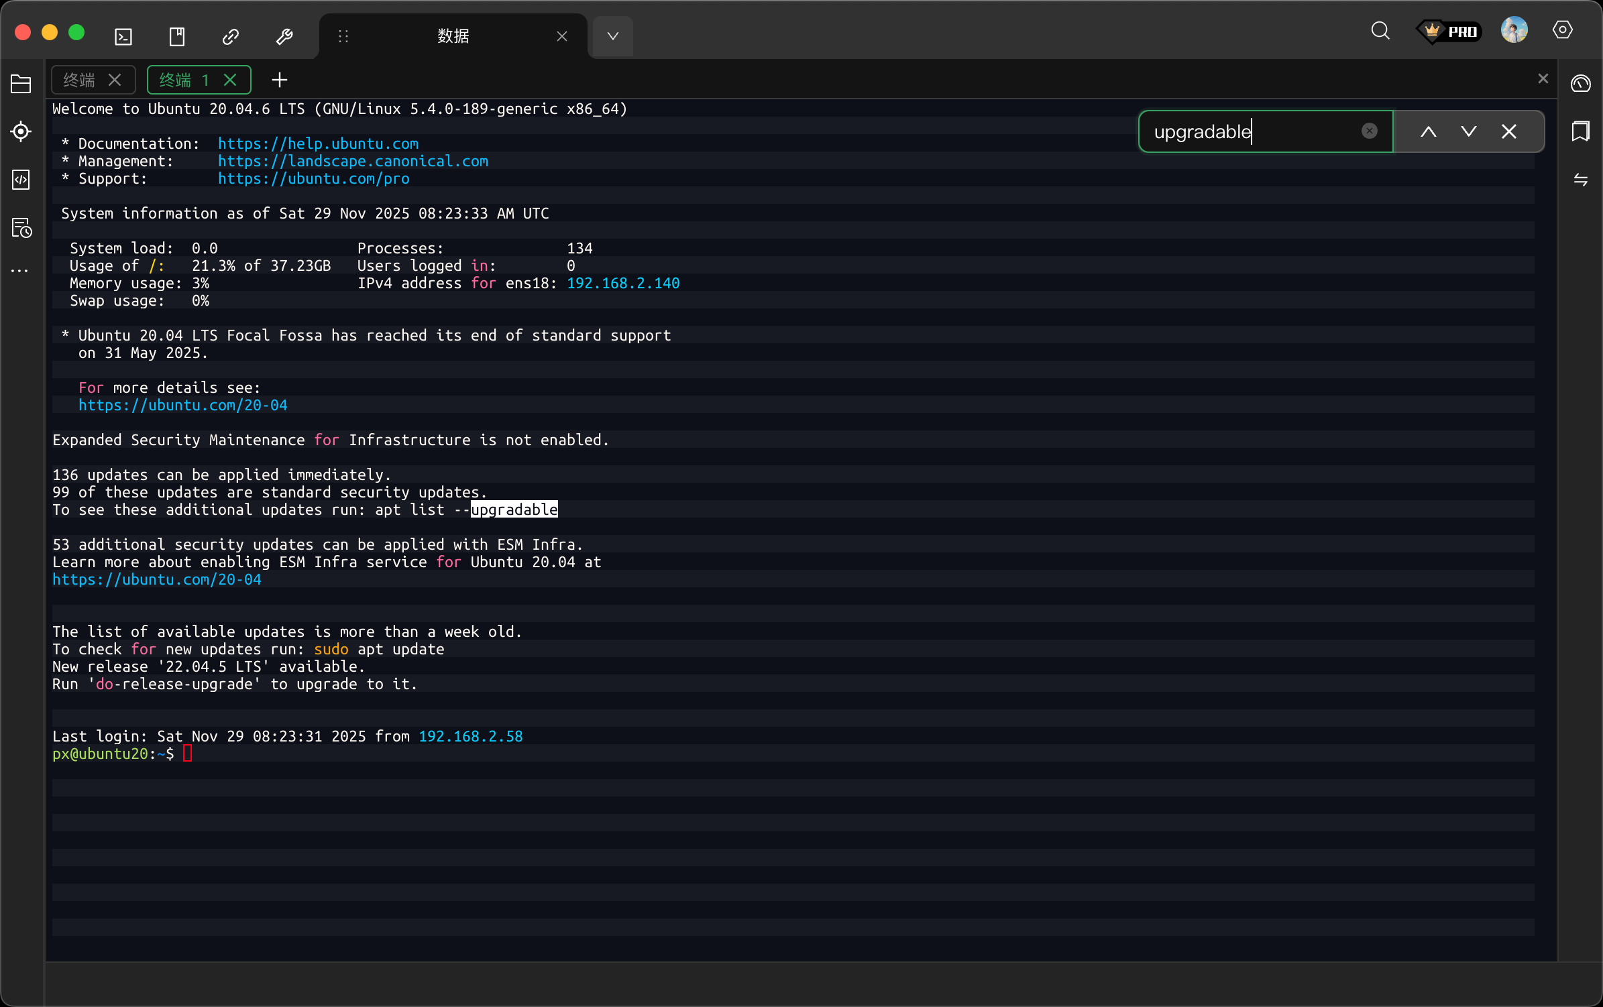The height and width of the screenshot is (1007, 1603).
Task: Click the link chain icon in the title bar
Action: tap(231, 36)
